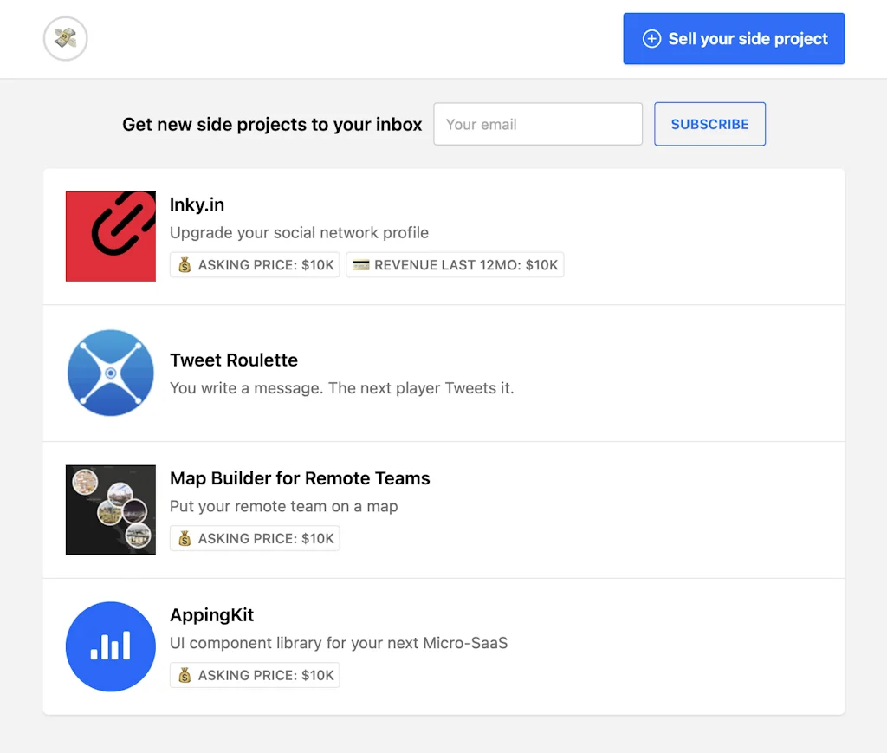Screen dimensions: 887x753
Task: Click money bag icon in Inky.in price tag
Action: tap(185, 265)
